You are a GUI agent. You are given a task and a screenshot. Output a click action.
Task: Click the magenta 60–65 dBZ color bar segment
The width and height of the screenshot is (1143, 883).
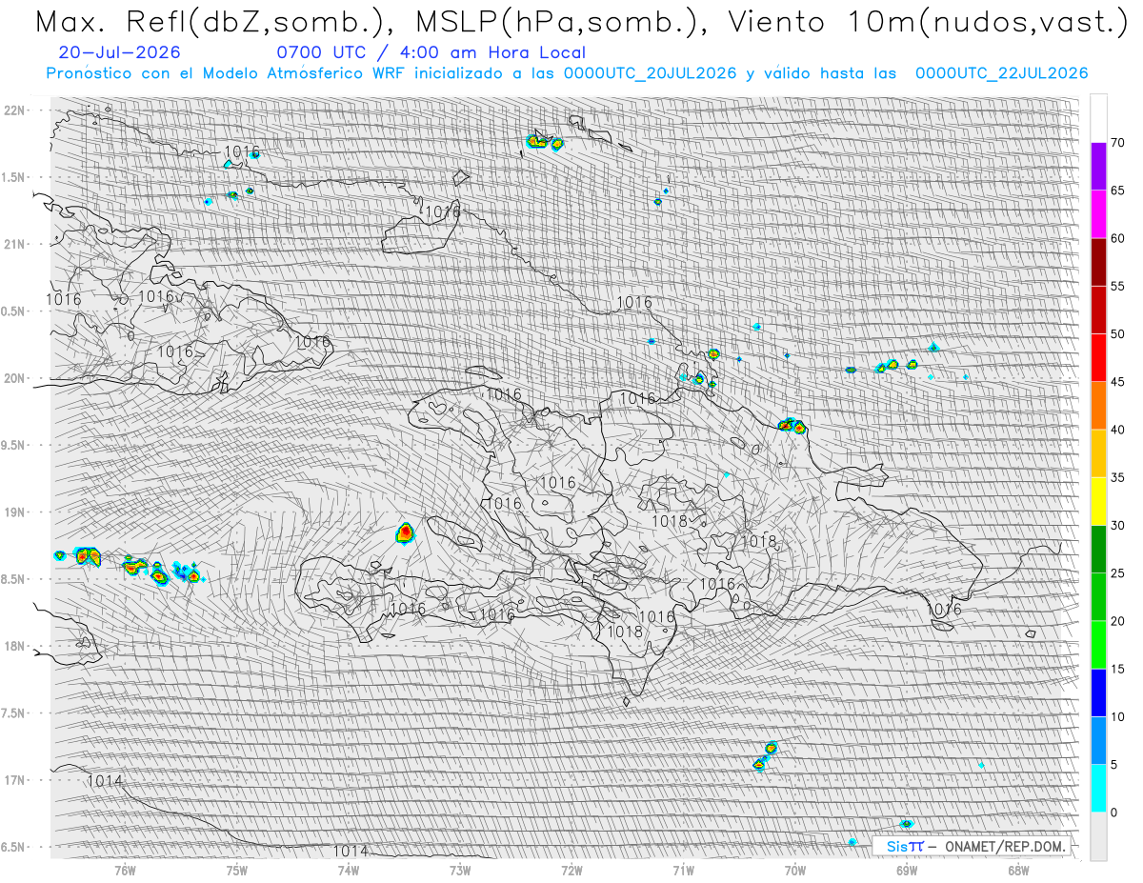1098,214
